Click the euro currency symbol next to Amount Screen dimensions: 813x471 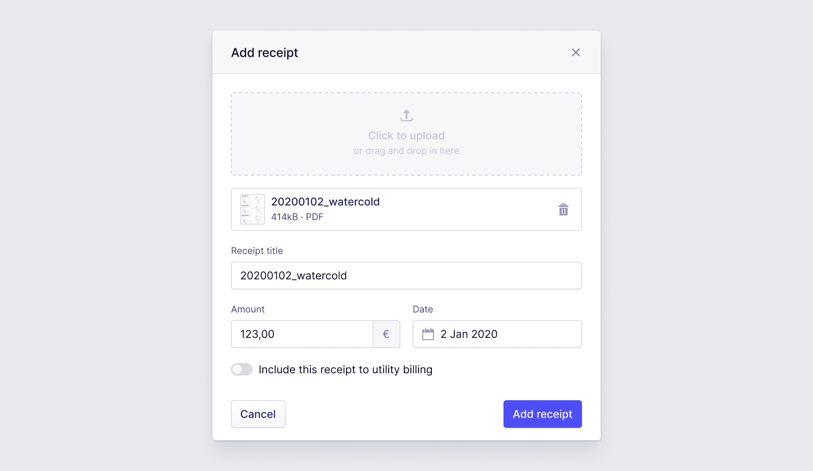point(386,334)
